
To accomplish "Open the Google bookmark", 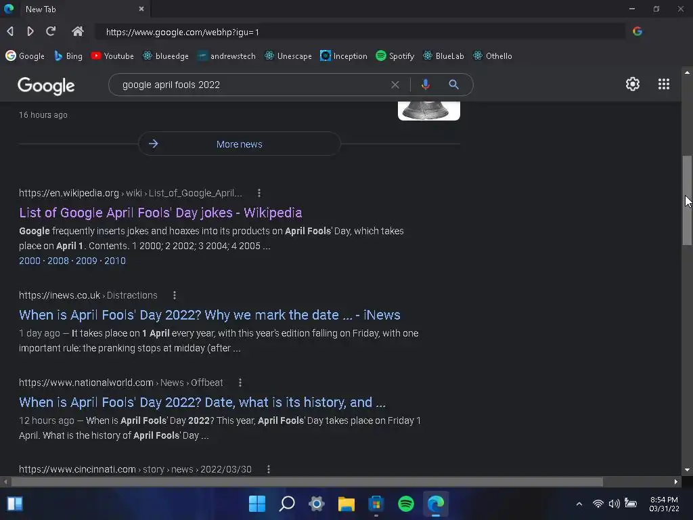I will pos(25,56).
